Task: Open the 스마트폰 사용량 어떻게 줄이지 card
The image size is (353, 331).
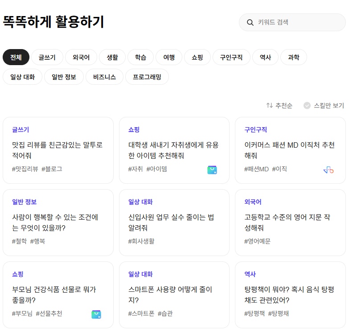Action: 174,295
